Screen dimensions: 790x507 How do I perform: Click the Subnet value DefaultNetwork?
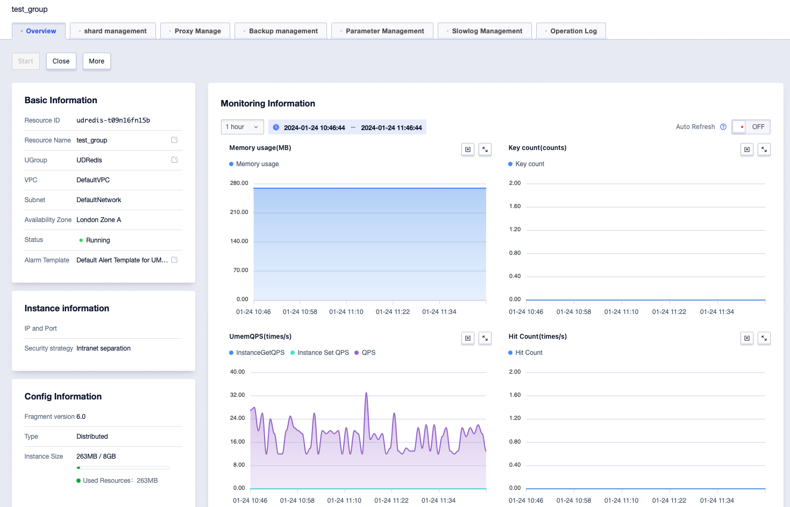99,200
